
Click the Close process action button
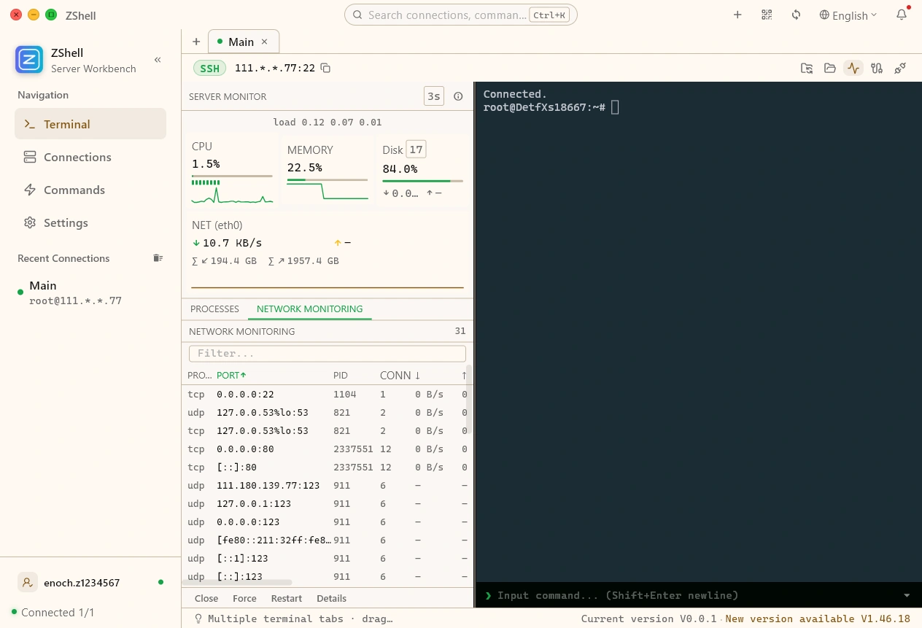[206, 599]
